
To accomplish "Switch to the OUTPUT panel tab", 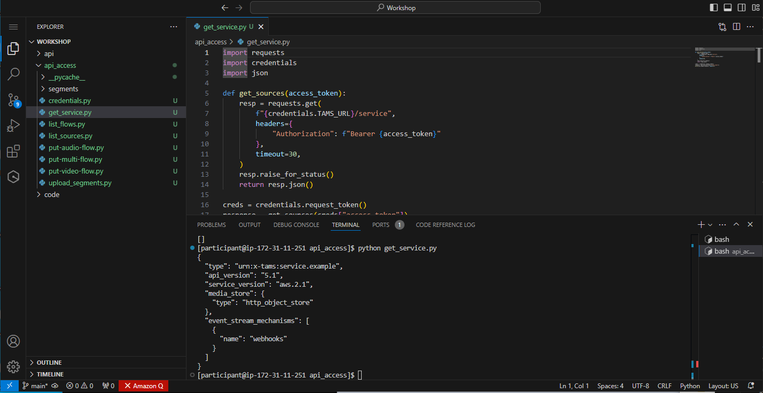I will tap(250, 225).
